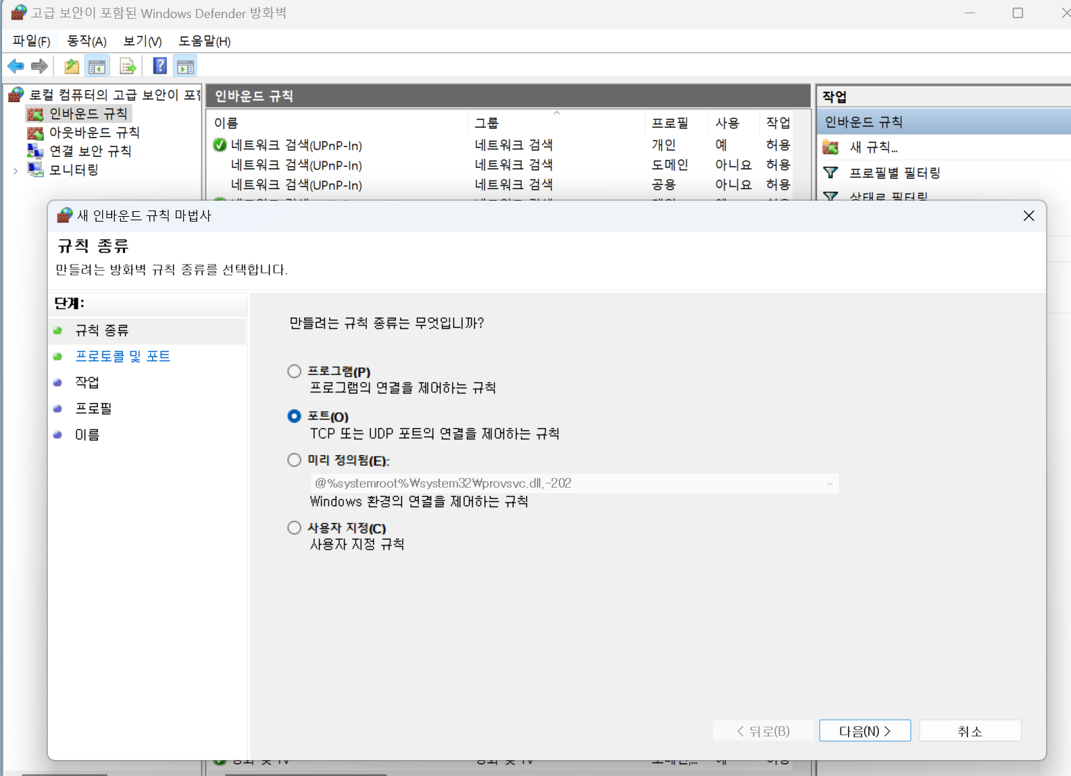Click the 연결 보안 규칙 tree icon
Viewport: 1071px width, 776px height.
(x=35, y=151)
